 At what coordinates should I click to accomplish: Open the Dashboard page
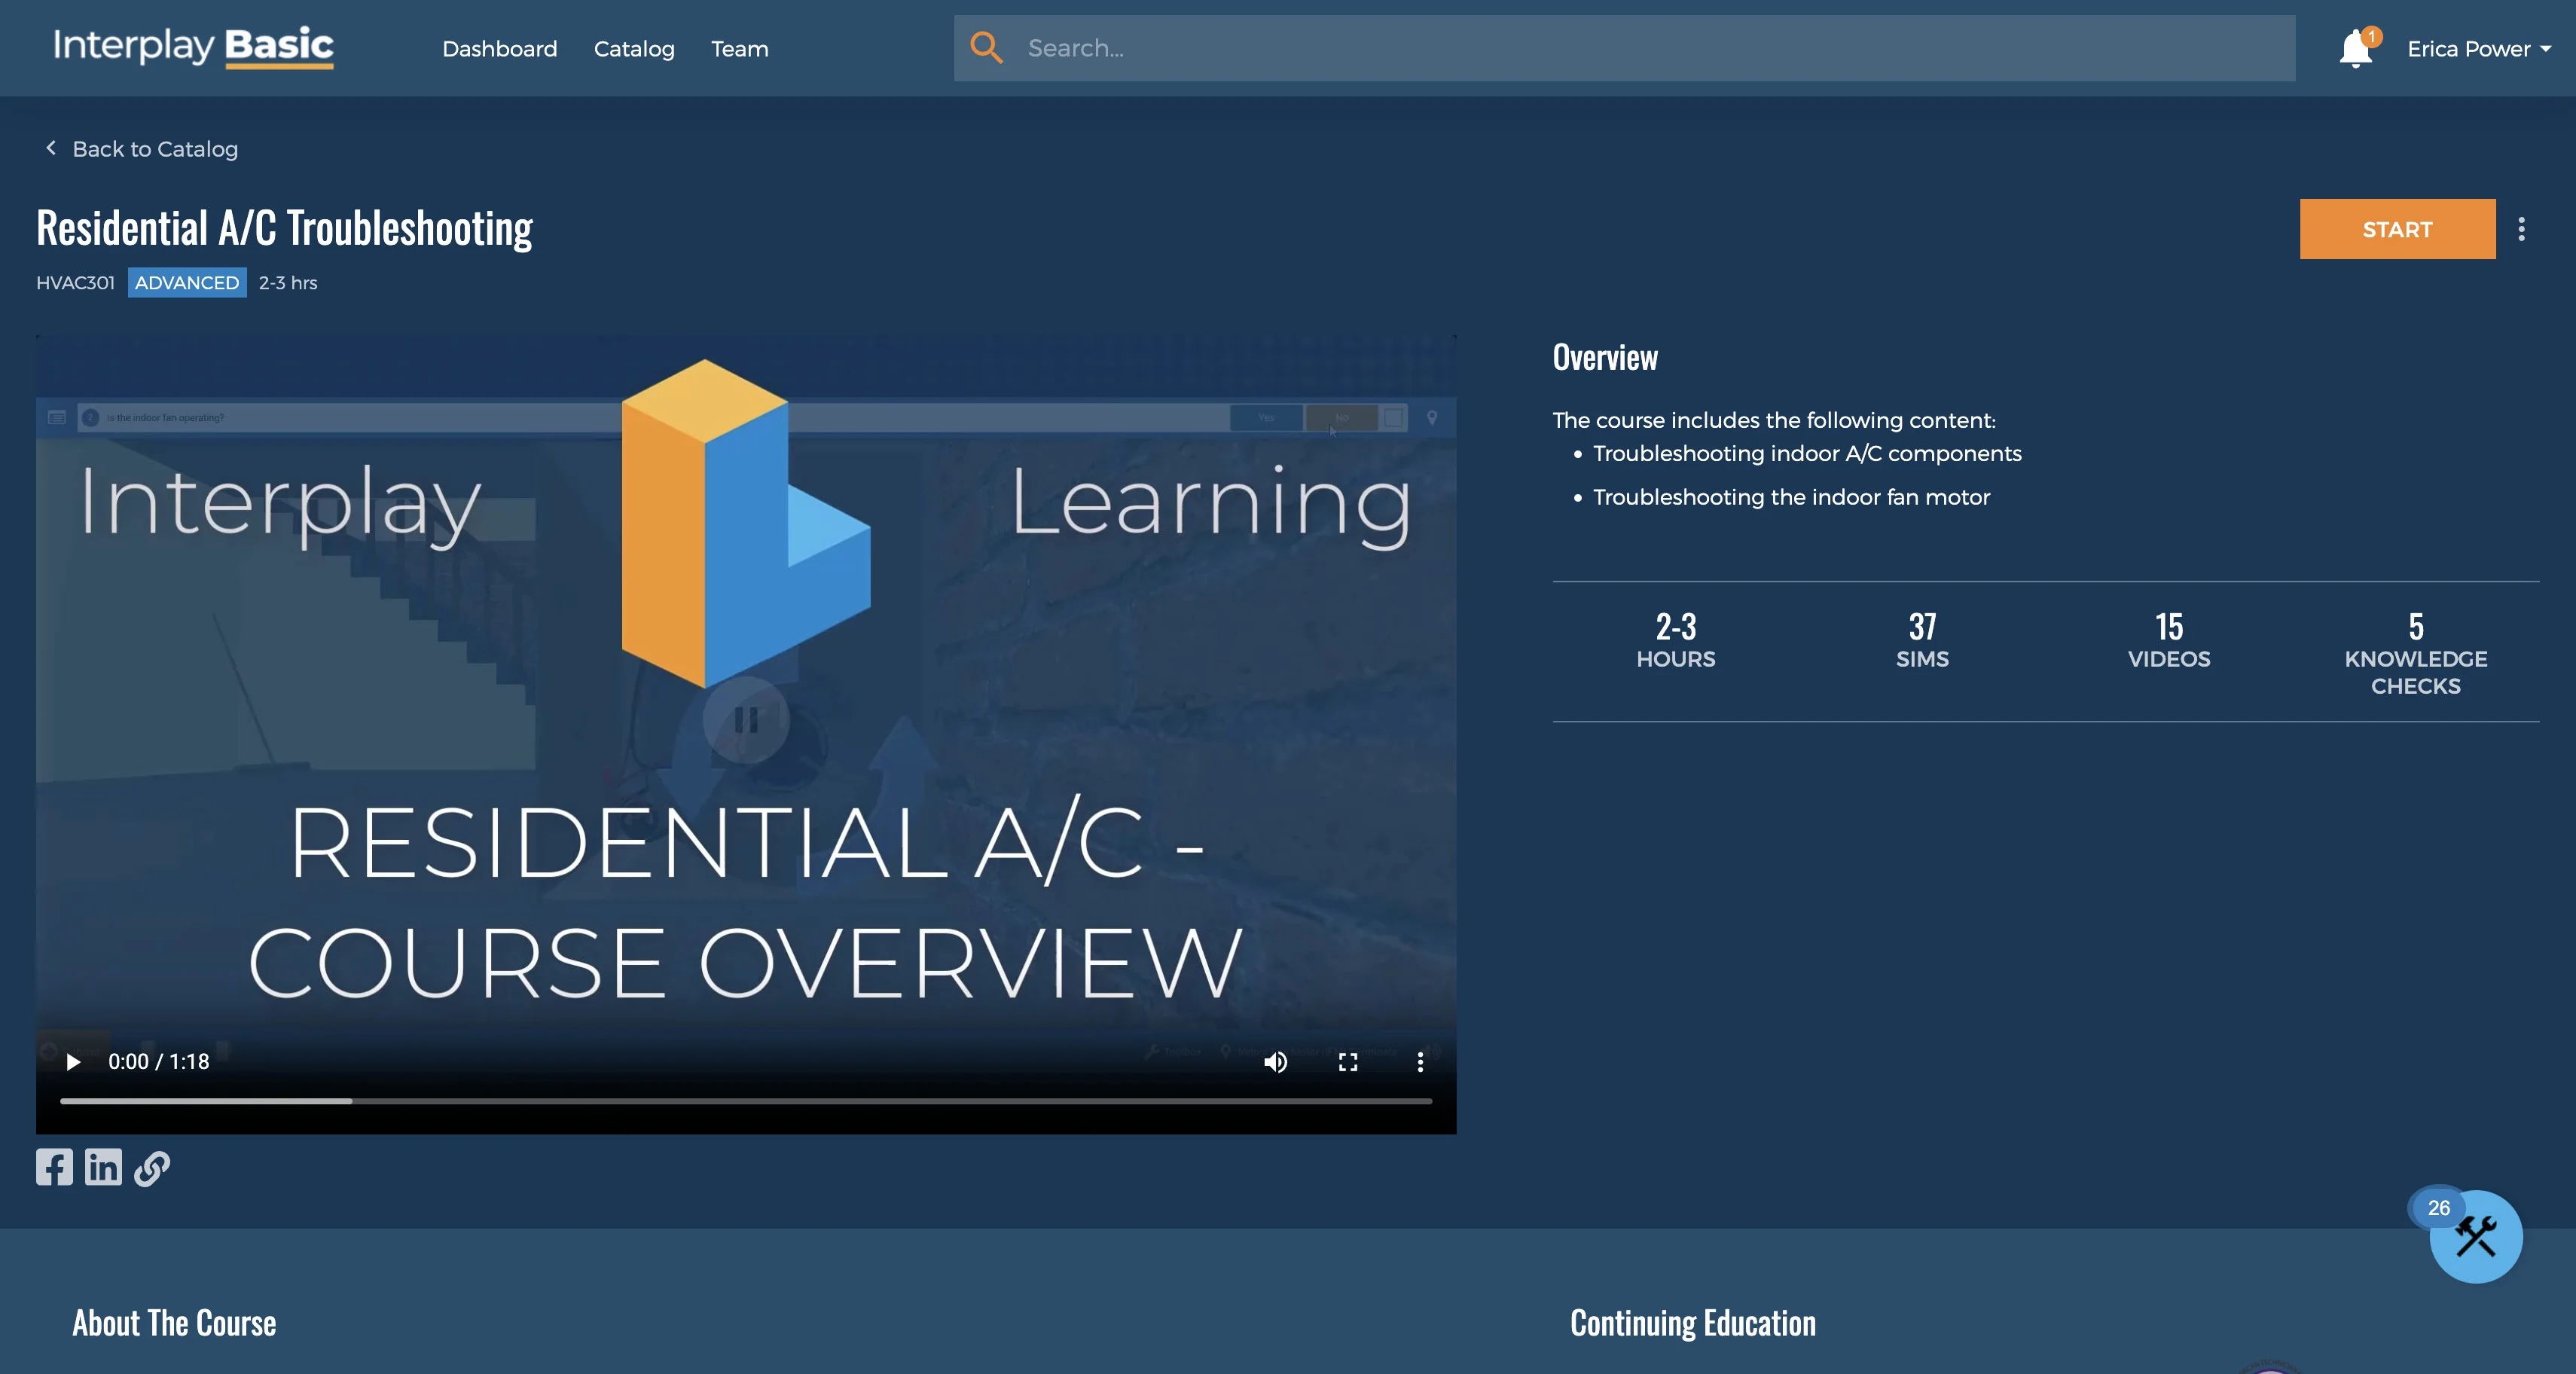click(499, 48)
